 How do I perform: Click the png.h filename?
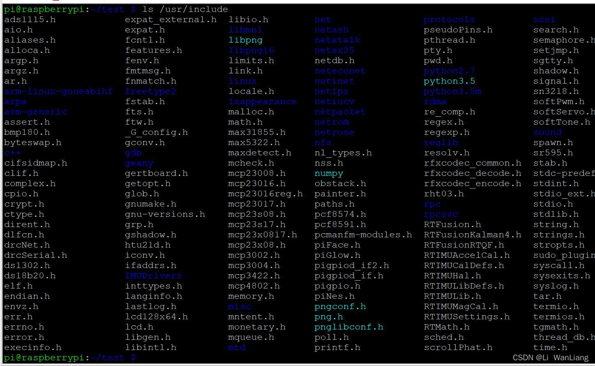328,316
